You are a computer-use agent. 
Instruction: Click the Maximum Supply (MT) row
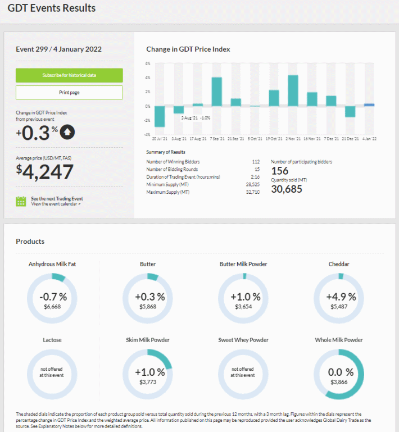[203, 192]
